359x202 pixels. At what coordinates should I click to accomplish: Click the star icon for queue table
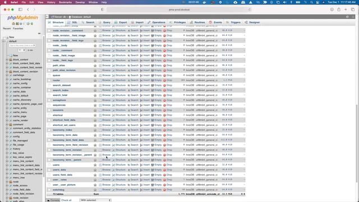(x=95, y=75)
